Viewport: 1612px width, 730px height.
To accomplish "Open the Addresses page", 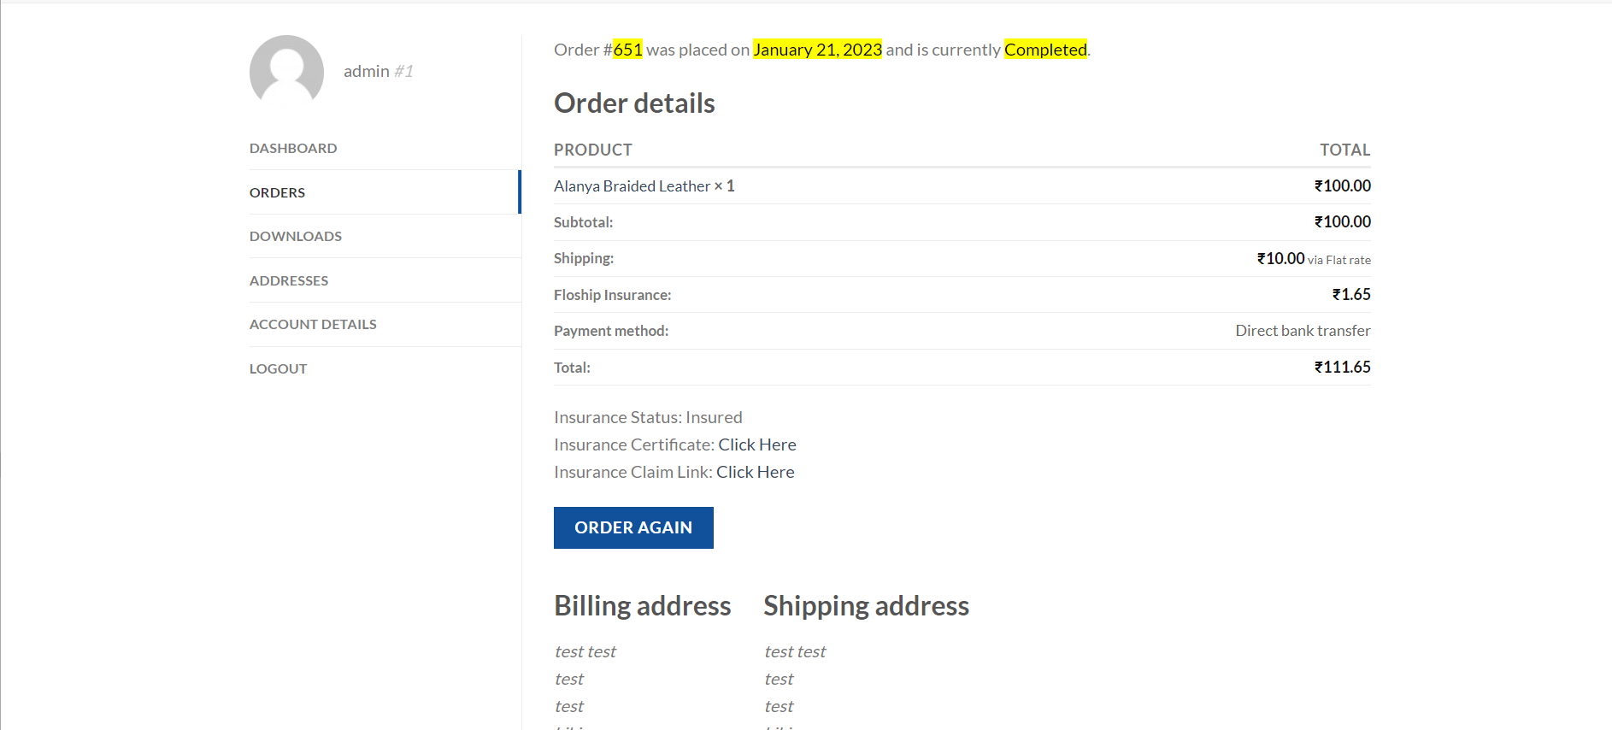I will pyautogui.click(x=289, y=280).
